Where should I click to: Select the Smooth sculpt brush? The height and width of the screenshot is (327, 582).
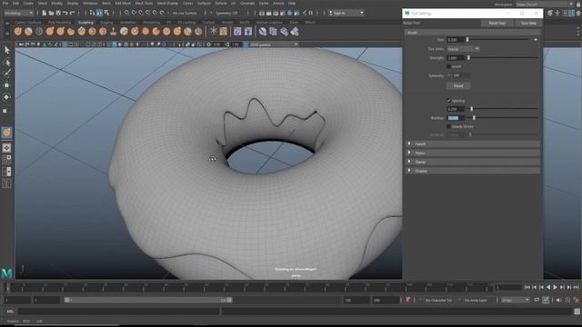[28, 32]
